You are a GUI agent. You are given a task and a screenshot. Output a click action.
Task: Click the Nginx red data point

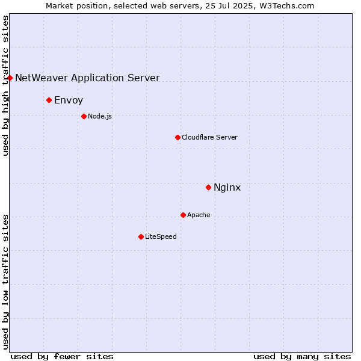(x=209, y=188)
